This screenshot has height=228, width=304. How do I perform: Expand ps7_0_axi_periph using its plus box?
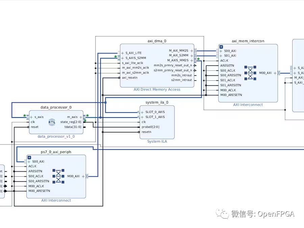pyautogui.click(x=29, y=157)
